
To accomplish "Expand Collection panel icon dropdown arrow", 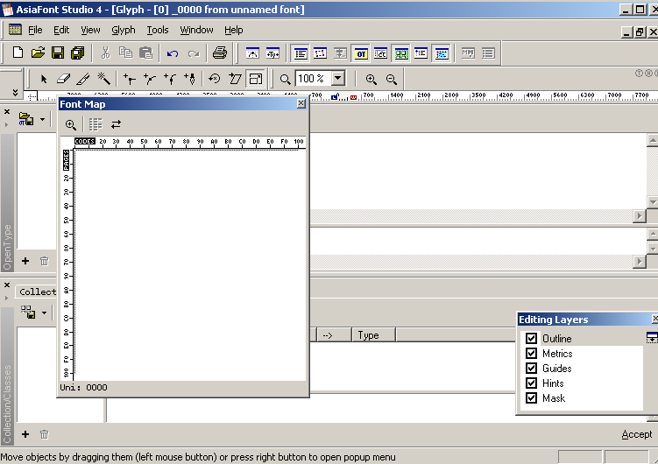I will (44, 313).
